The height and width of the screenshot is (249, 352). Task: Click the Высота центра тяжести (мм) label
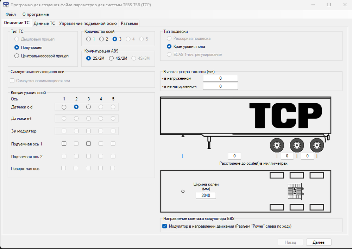189,72
